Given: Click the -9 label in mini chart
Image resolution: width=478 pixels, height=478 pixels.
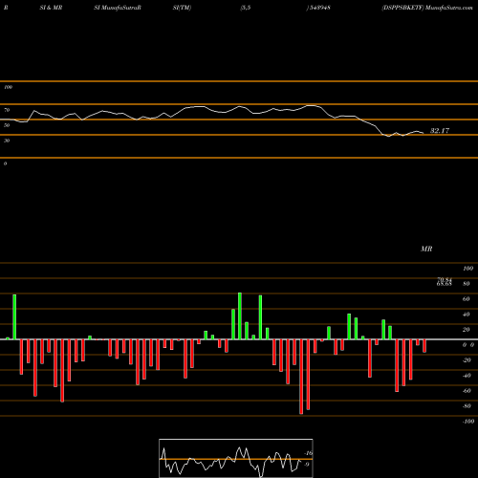Looking at the screenshot, I should (x=306, y=465).
